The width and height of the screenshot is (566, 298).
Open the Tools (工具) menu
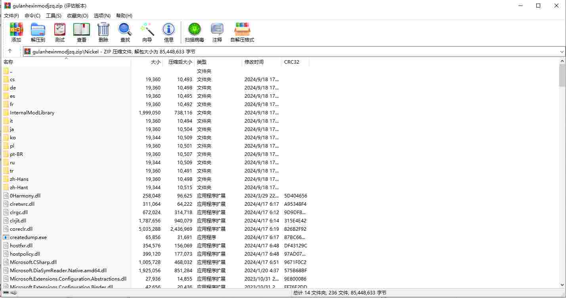pos(54,15)
